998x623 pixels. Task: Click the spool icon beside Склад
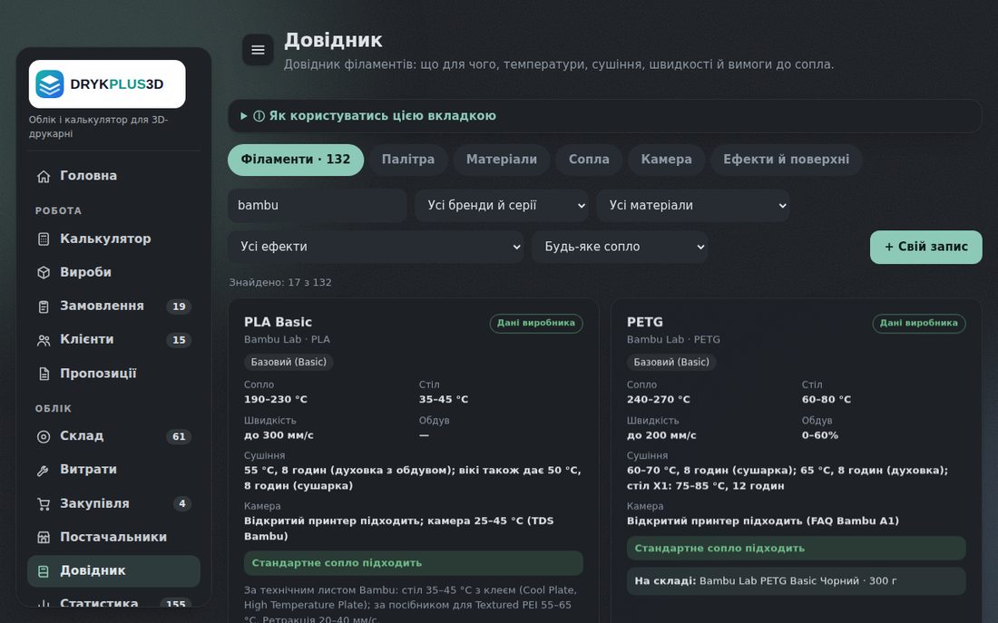click(44, 436)
